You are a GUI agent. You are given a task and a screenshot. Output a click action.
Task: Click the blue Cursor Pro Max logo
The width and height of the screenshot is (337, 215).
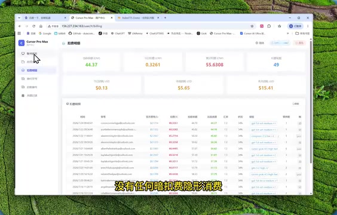(22, 43)
